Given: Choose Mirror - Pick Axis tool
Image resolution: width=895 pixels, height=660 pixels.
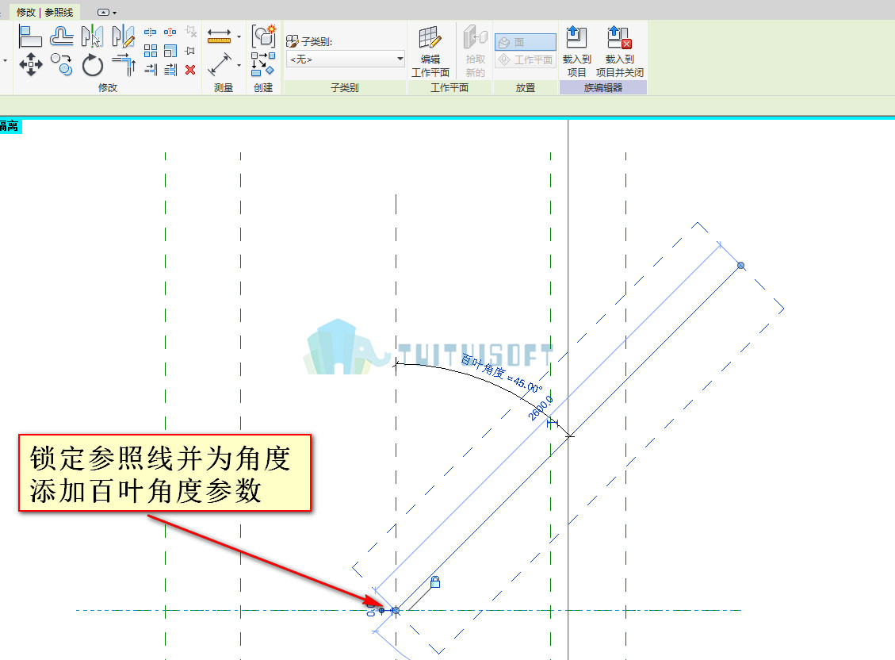Looking at the screenshot, I should 92,36.
